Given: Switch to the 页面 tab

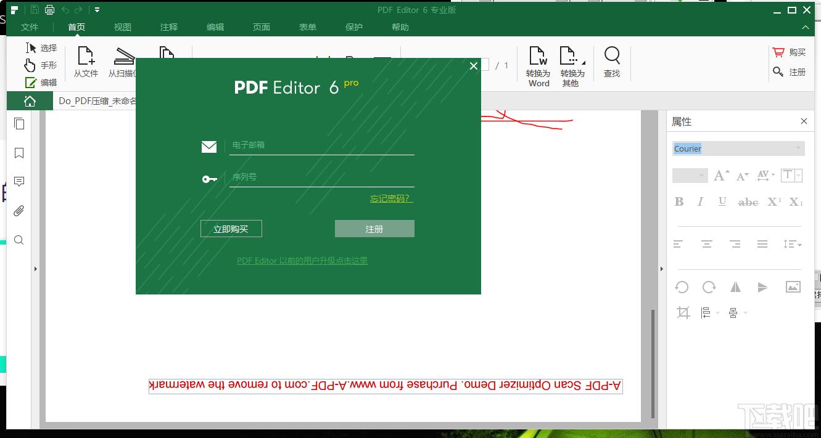Looking at the screenshot, I should (262, 27).
